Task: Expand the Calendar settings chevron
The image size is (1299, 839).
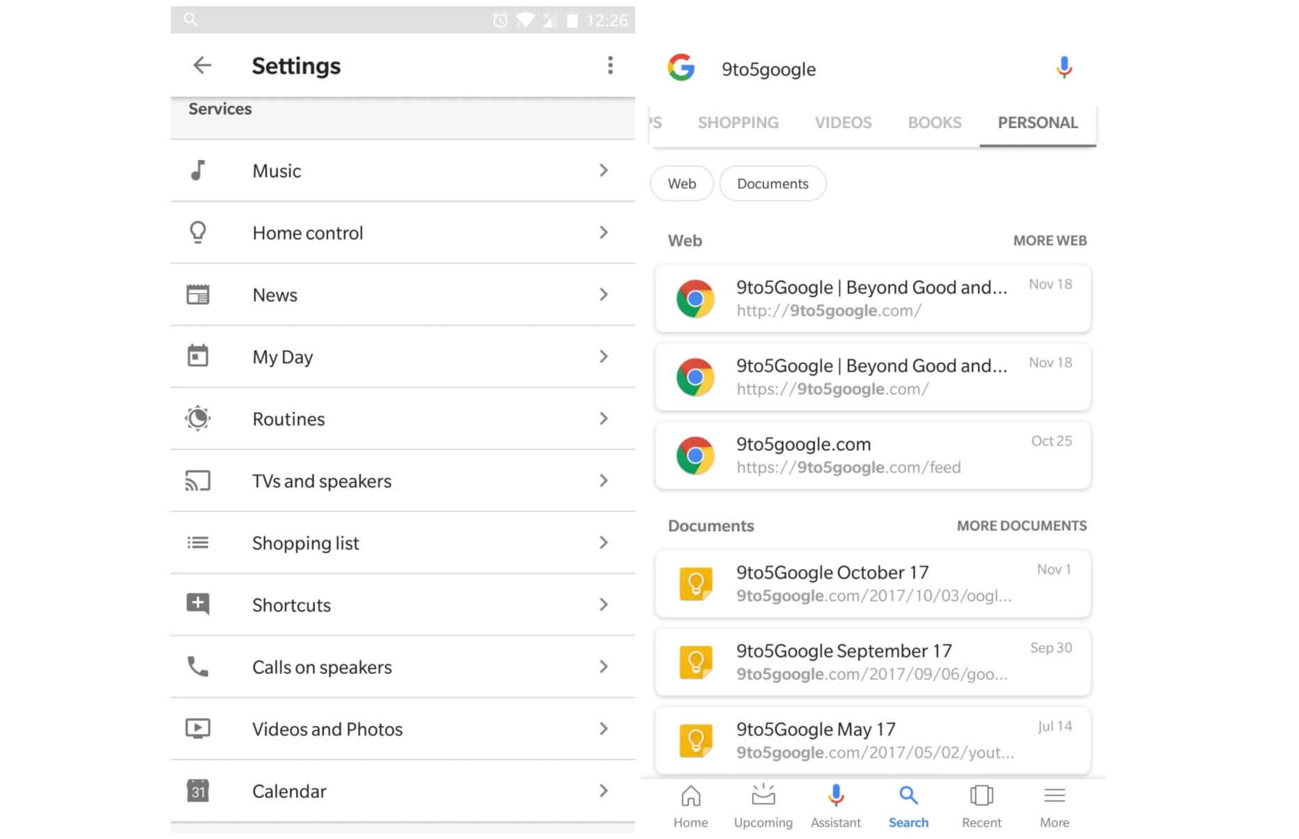Action: coord(603,791)
